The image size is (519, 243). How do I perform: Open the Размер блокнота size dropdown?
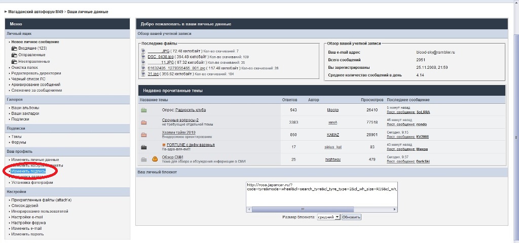click(328, 217)
